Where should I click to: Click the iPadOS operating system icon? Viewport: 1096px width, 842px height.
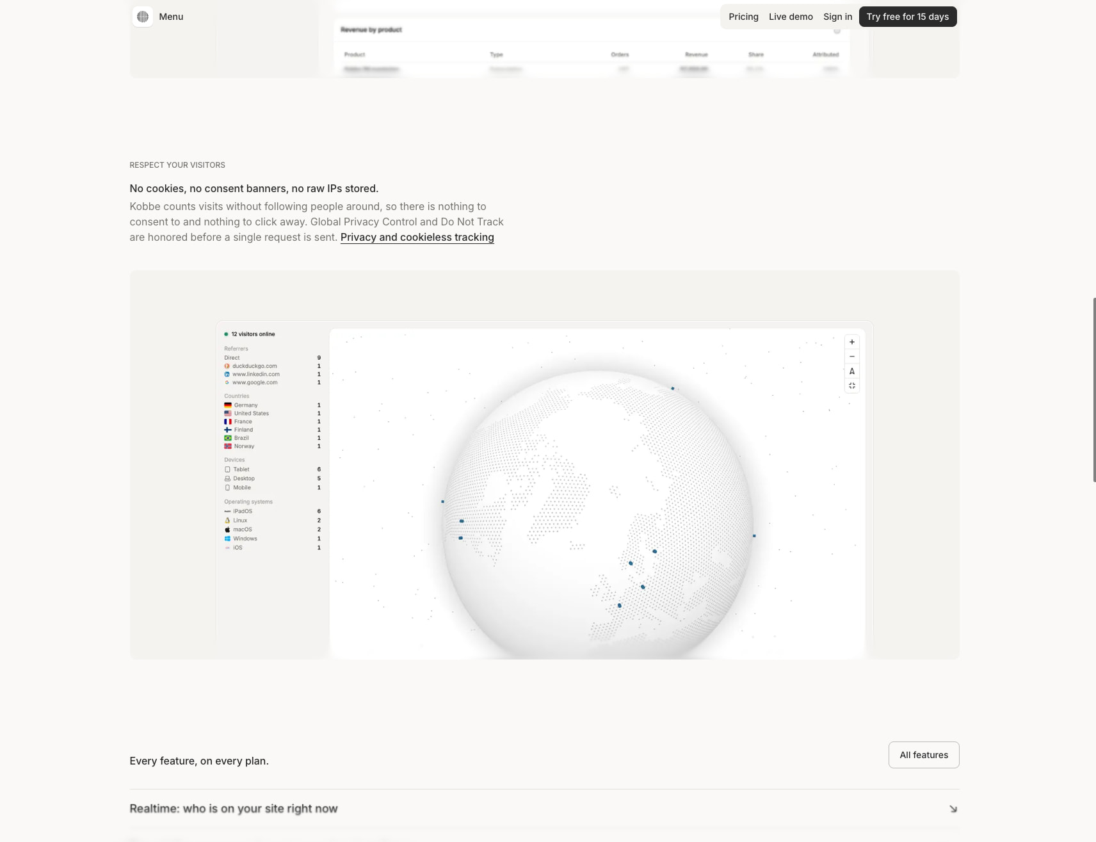[227, 512]
